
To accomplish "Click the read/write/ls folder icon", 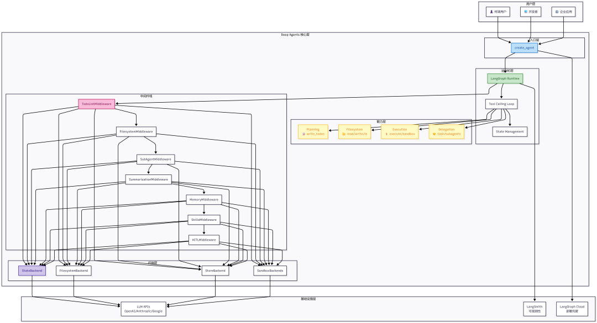I will pos(344,134).
